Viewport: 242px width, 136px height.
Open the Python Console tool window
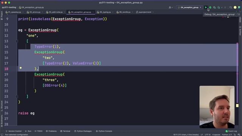click(104, 131)
